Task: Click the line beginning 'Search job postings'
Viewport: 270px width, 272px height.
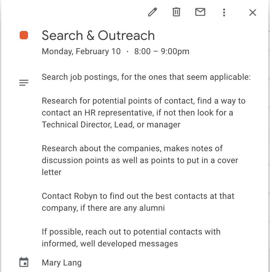Action: click(x=146, y=77)
